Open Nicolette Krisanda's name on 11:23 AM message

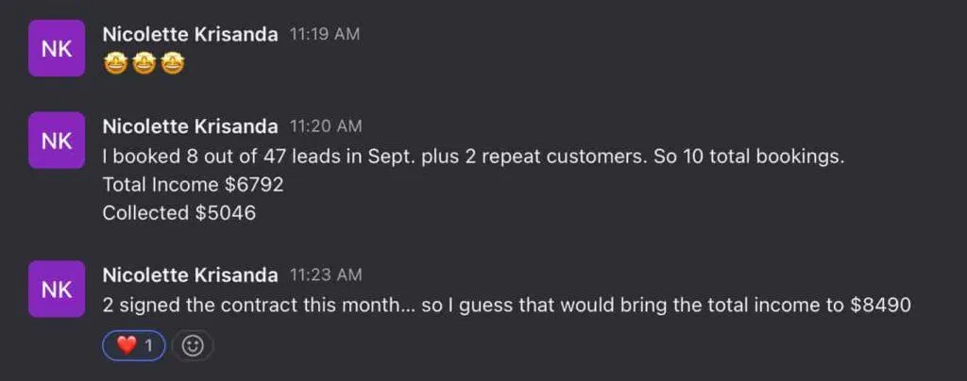click(x=190, y=275)
